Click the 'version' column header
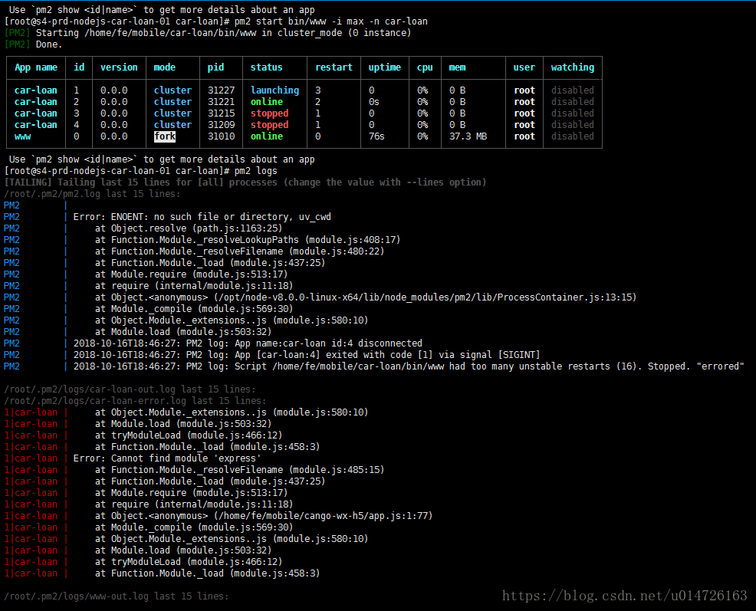The image size is (756, 611). (x=119, y=67)
